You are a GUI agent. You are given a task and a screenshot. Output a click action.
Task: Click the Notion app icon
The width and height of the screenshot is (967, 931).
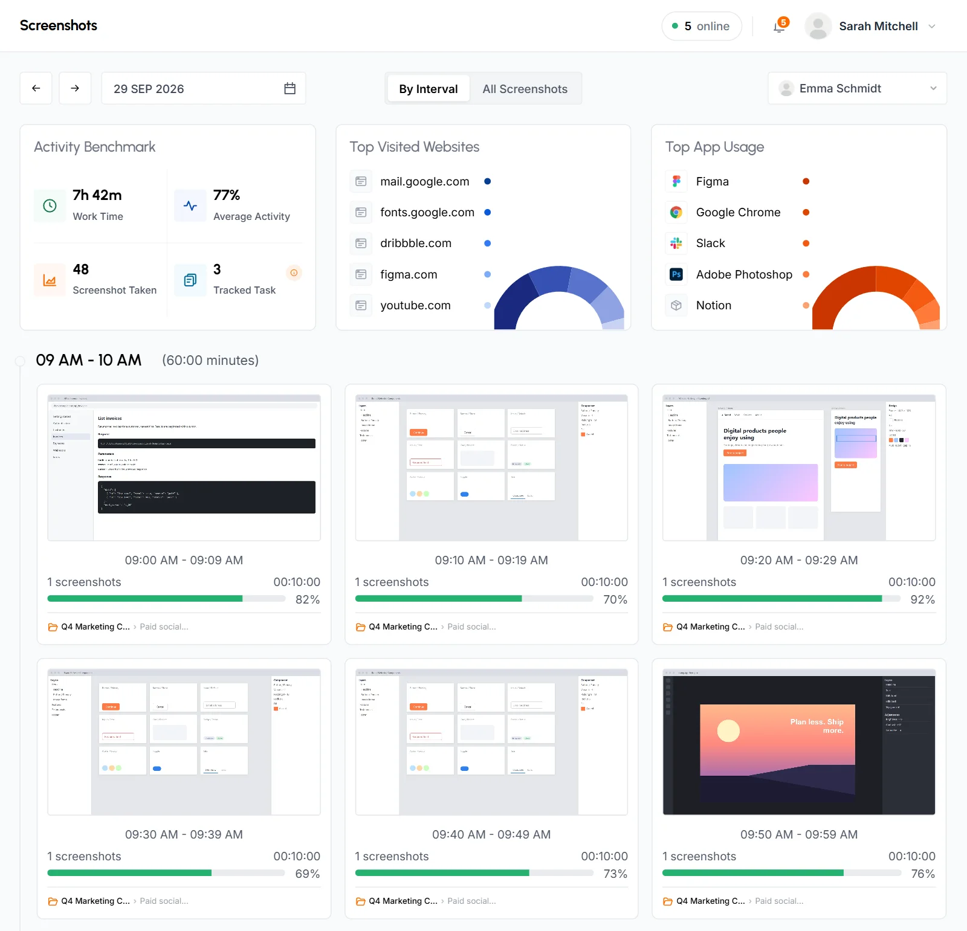click(x=676, y=306)
